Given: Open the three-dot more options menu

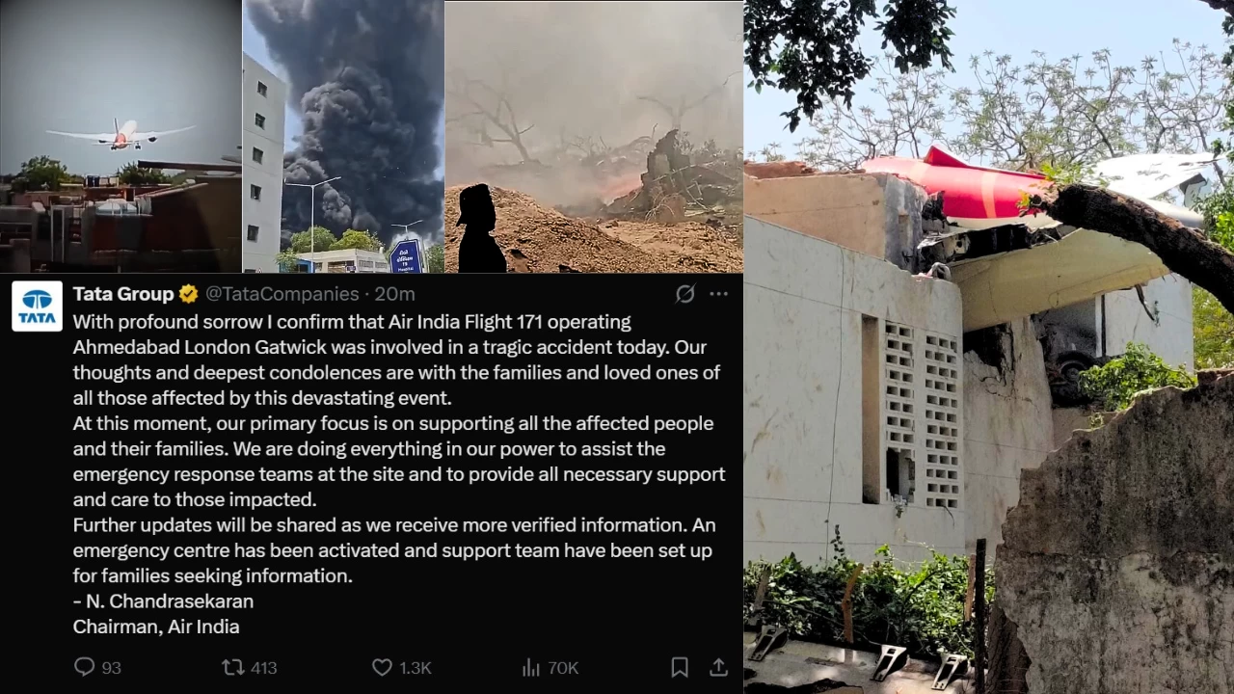Looking at the screenshot, I should pyautogui.click(x=719, y=294).
